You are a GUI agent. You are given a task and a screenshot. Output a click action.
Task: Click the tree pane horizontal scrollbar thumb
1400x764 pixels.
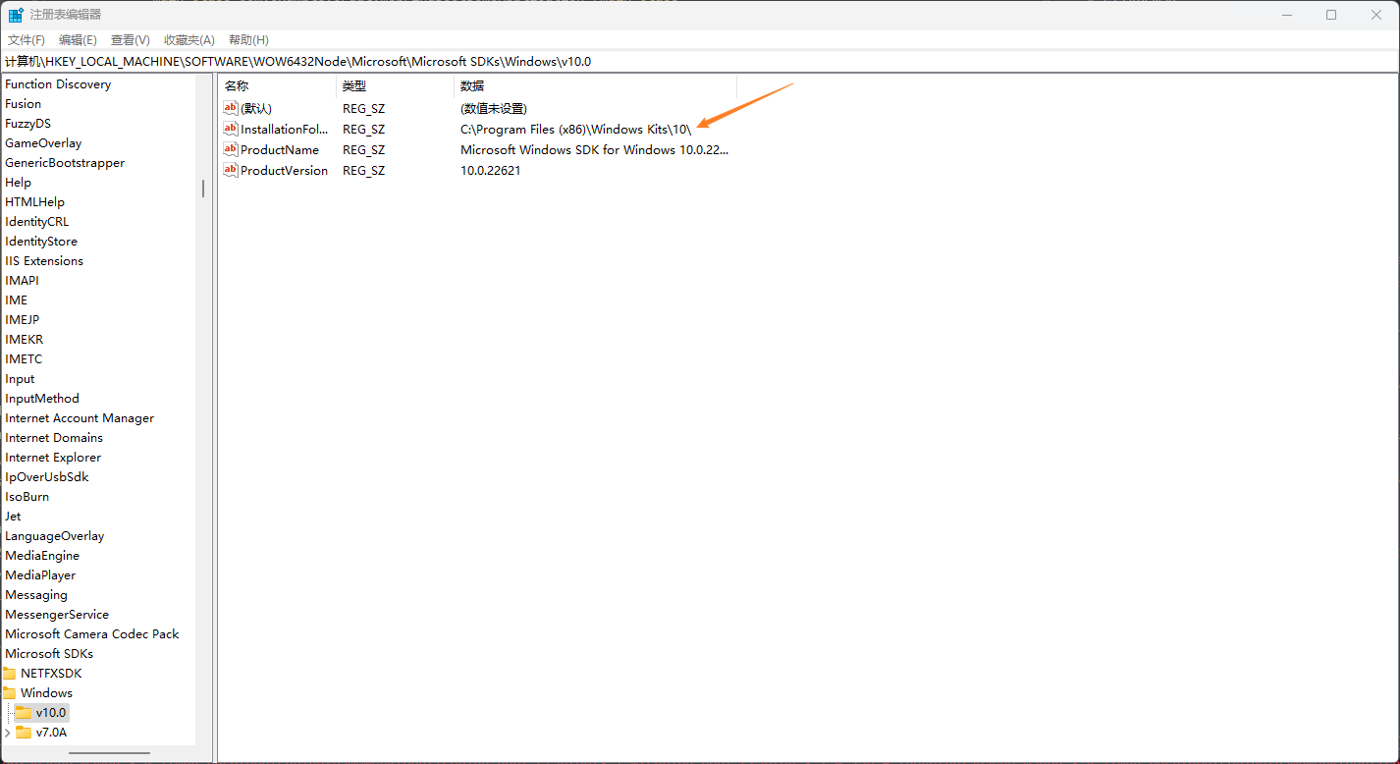[107, 754]
